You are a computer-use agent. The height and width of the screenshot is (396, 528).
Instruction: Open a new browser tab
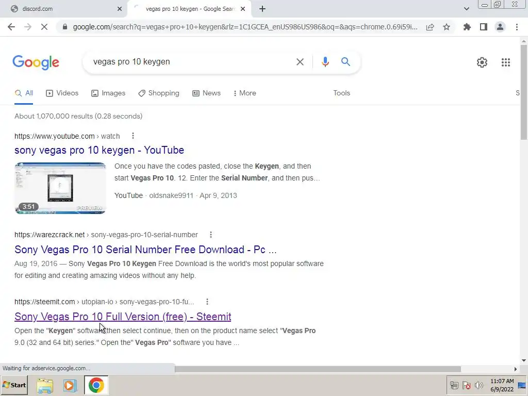pyautogui.click(x=262, y=9)
